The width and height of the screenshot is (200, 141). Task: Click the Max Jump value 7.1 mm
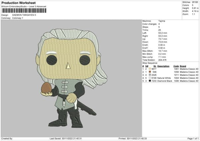[162, 57]
